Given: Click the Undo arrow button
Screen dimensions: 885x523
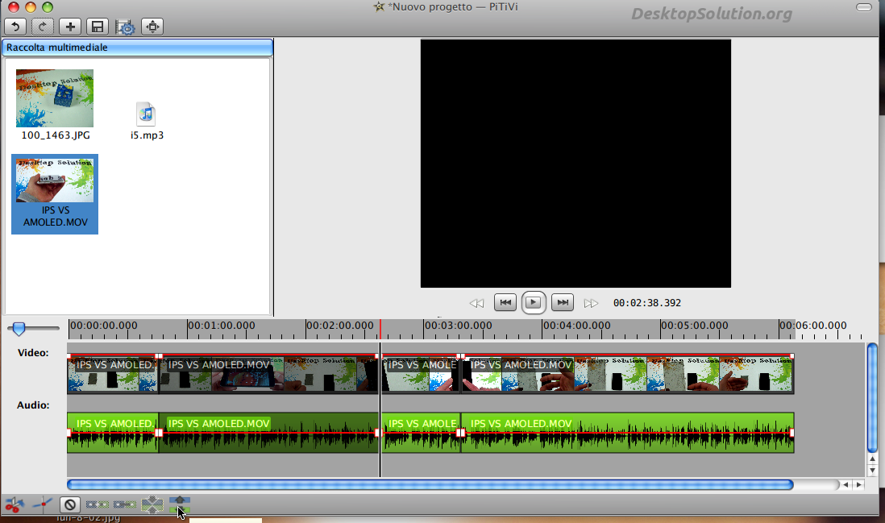Looking at the screenshot, I should [x=16, y=27].
